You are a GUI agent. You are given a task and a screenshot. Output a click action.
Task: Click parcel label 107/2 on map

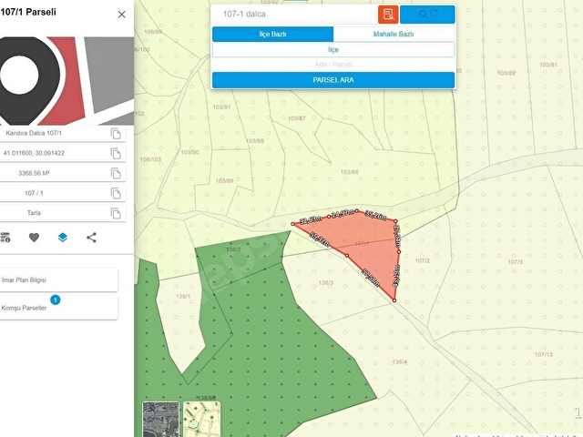click(423, 261)
